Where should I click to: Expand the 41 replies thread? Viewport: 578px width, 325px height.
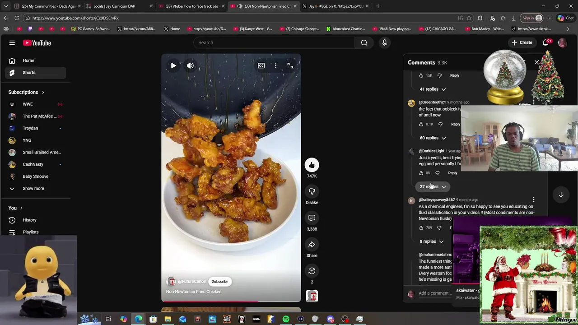coord(432,89)
